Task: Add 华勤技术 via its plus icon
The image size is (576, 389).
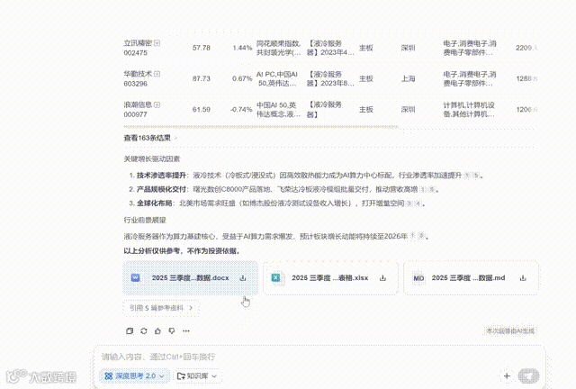Action: [x=157, y=74]
